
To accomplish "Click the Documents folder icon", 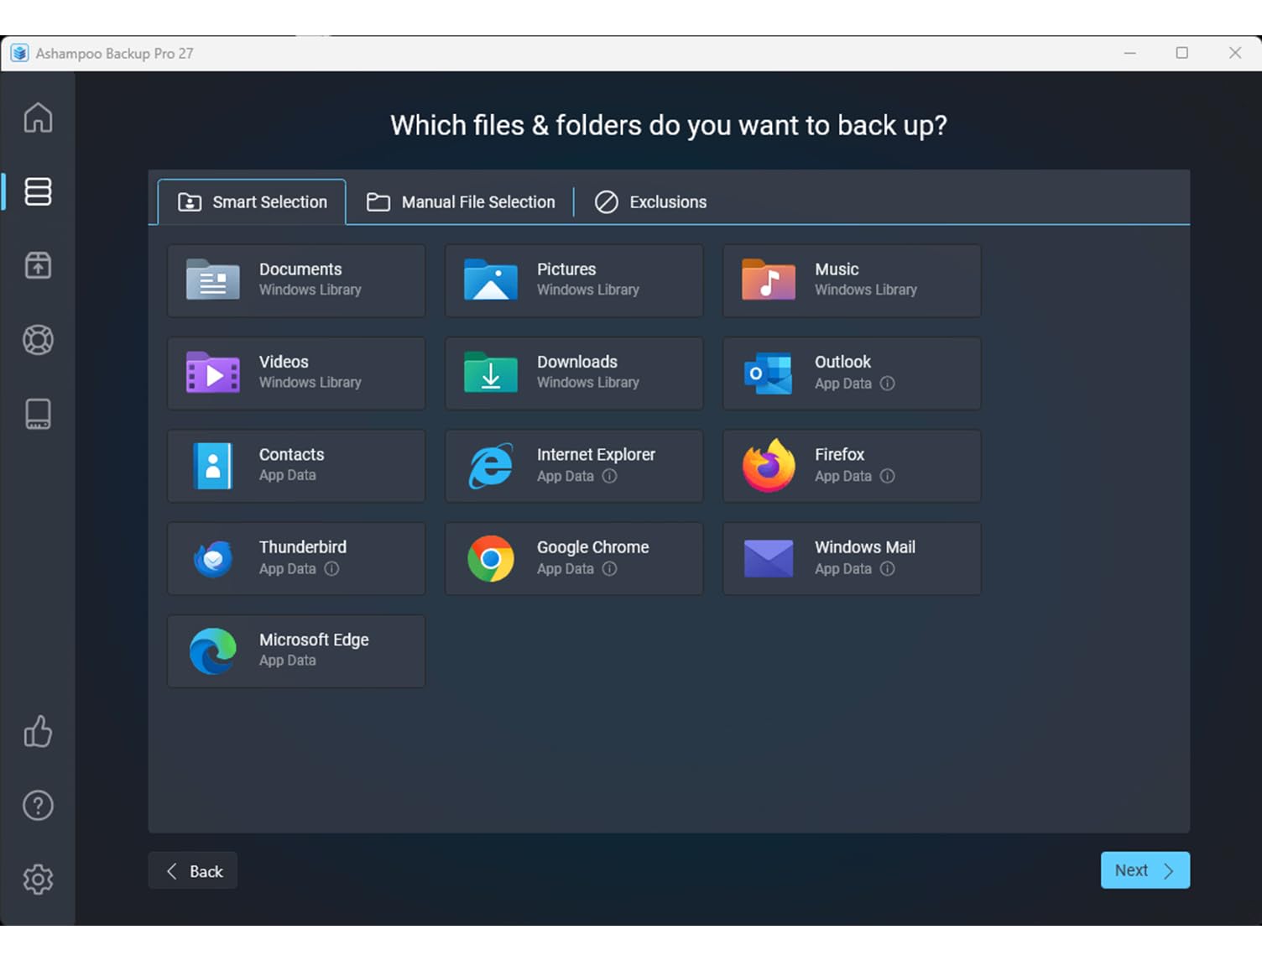I will 212,279.
